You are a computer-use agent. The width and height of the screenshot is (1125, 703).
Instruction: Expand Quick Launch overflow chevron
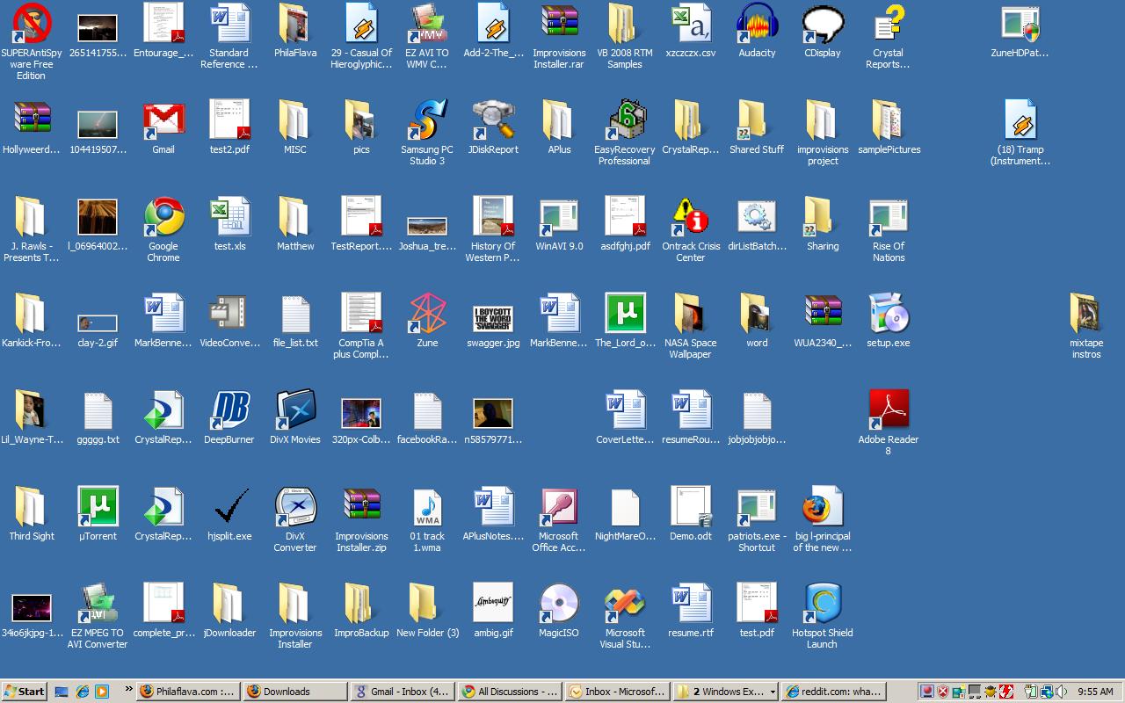coord(129,689)
